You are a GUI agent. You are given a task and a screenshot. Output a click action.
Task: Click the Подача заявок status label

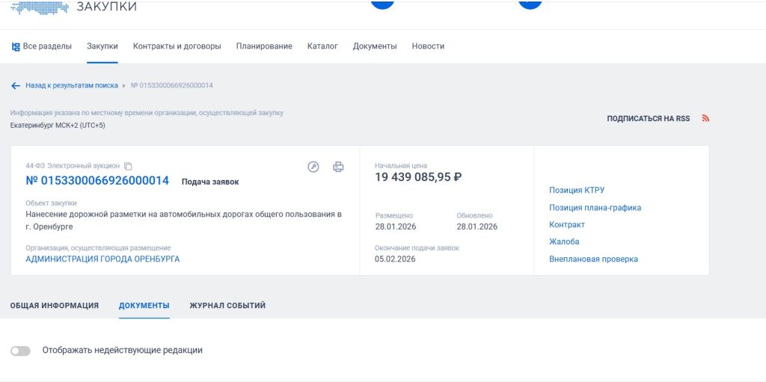(x=210, y=182)
